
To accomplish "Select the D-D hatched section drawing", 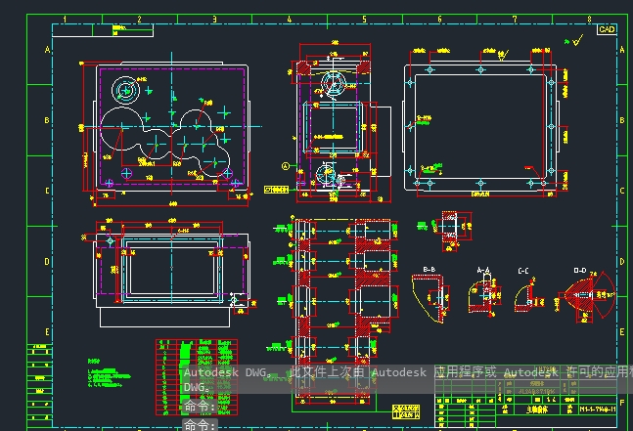I will tap(586, 297).
